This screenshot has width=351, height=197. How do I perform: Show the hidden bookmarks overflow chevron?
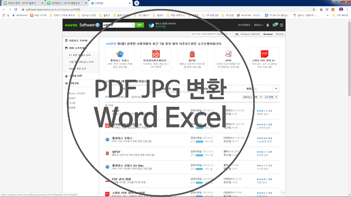(327, 15)
